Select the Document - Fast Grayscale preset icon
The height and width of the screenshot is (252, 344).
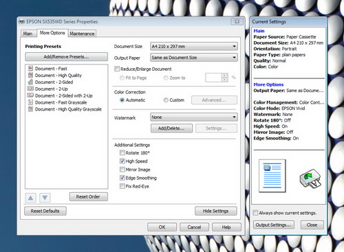(x=30, y=102)
